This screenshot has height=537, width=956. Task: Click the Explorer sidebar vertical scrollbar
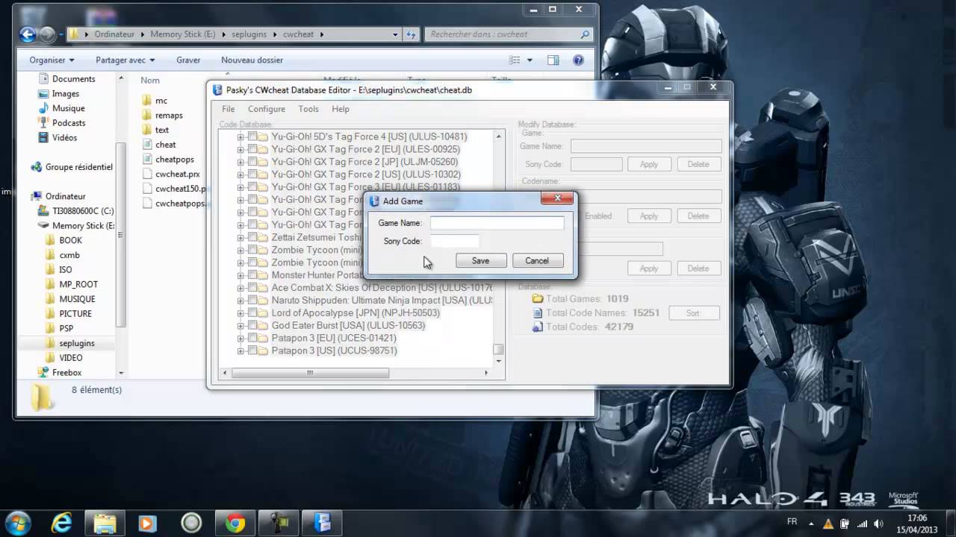click(121, 235)
